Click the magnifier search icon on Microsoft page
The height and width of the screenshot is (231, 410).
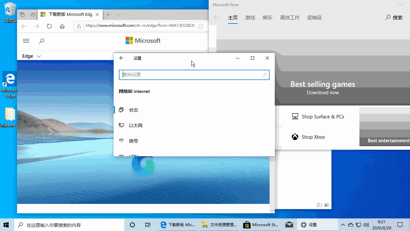[42, 41]
